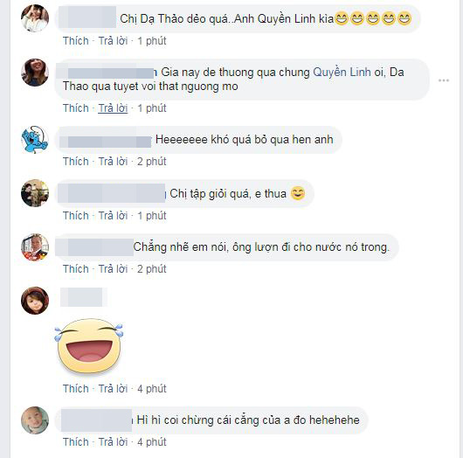Open the avatar beside the Hì hì coi chừng comment
463x458 pixels.
(35, 420)
